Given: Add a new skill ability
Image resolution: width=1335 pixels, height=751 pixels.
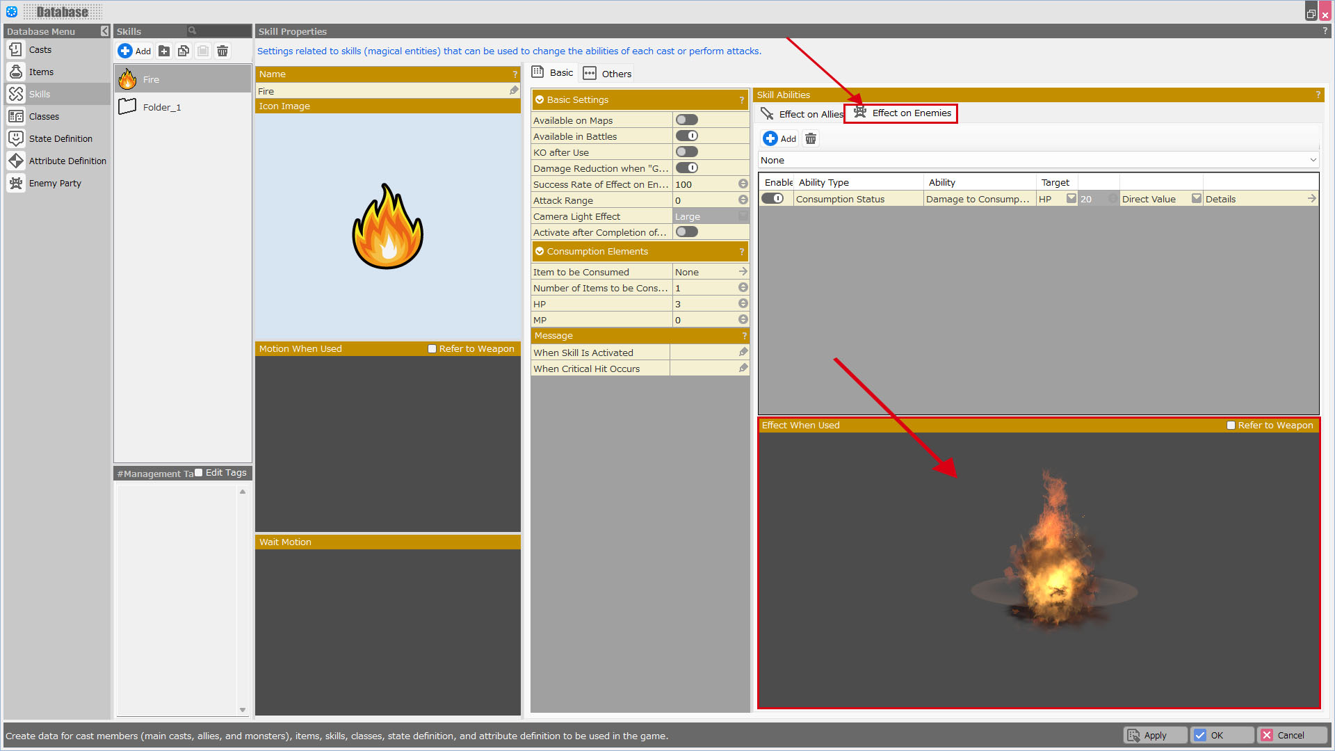Looking at the screenshot, I should pyautogui.click(x=780, y=138).
